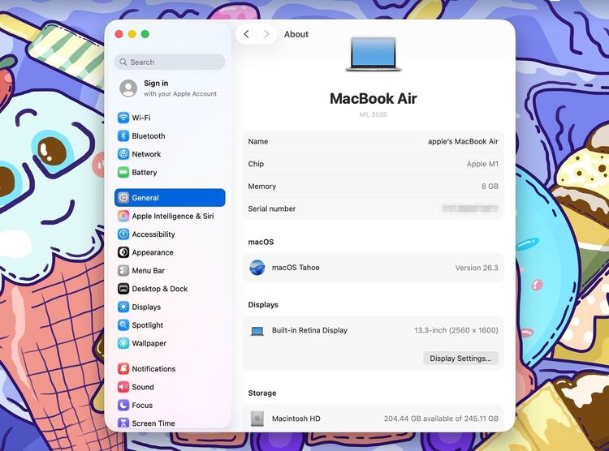This screenshot has height=451, width=609.
Task: Click the Serial number row label
Action: point(272,208)
